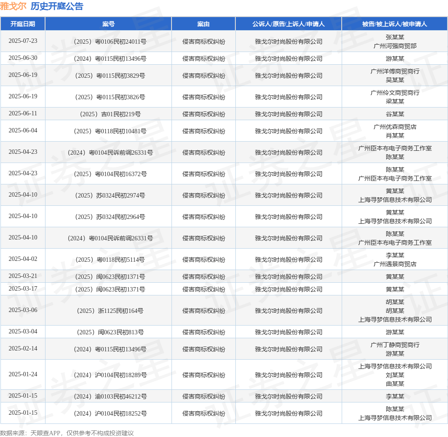Select the date 2025-06-30
This screenshot has height=437, width=448.
[x=23, y=58]
